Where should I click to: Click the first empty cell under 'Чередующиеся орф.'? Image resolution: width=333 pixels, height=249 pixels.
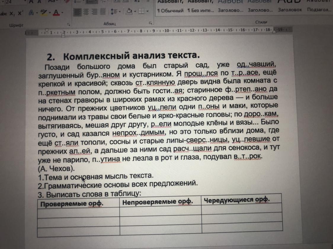[242, 209]
